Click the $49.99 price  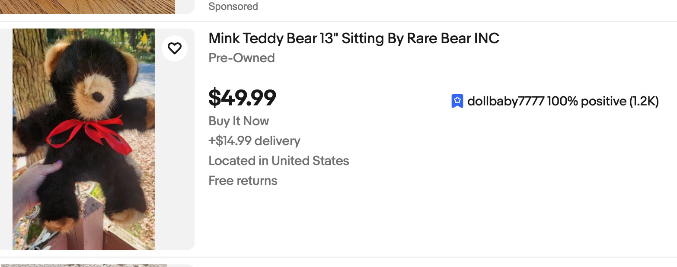242,98
